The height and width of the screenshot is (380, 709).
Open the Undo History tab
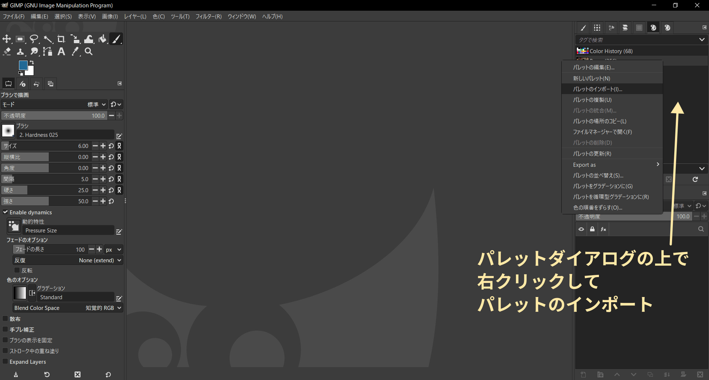point(37,84)
